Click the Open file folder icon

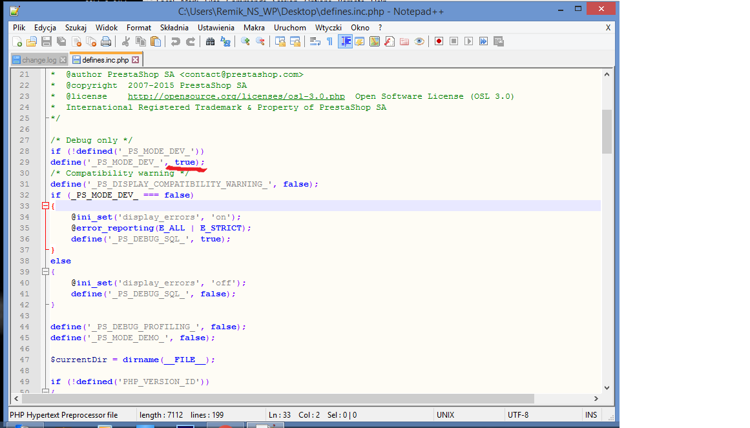(x=32, y=41)
